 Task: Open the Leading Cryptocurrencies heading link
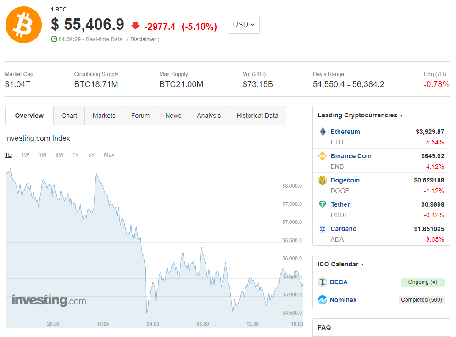tap(360, 115)
